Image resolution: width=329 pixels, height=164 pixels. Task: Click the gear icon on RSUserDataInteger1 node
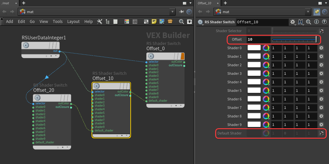click(26, 45)
